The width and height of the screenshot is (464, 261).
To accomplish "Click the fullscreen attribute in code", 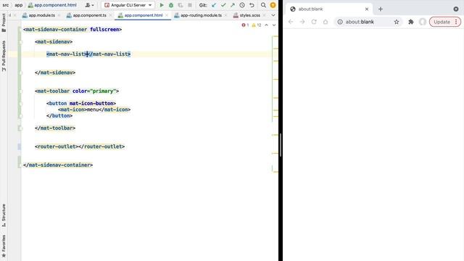I will [x=104, y=29].
